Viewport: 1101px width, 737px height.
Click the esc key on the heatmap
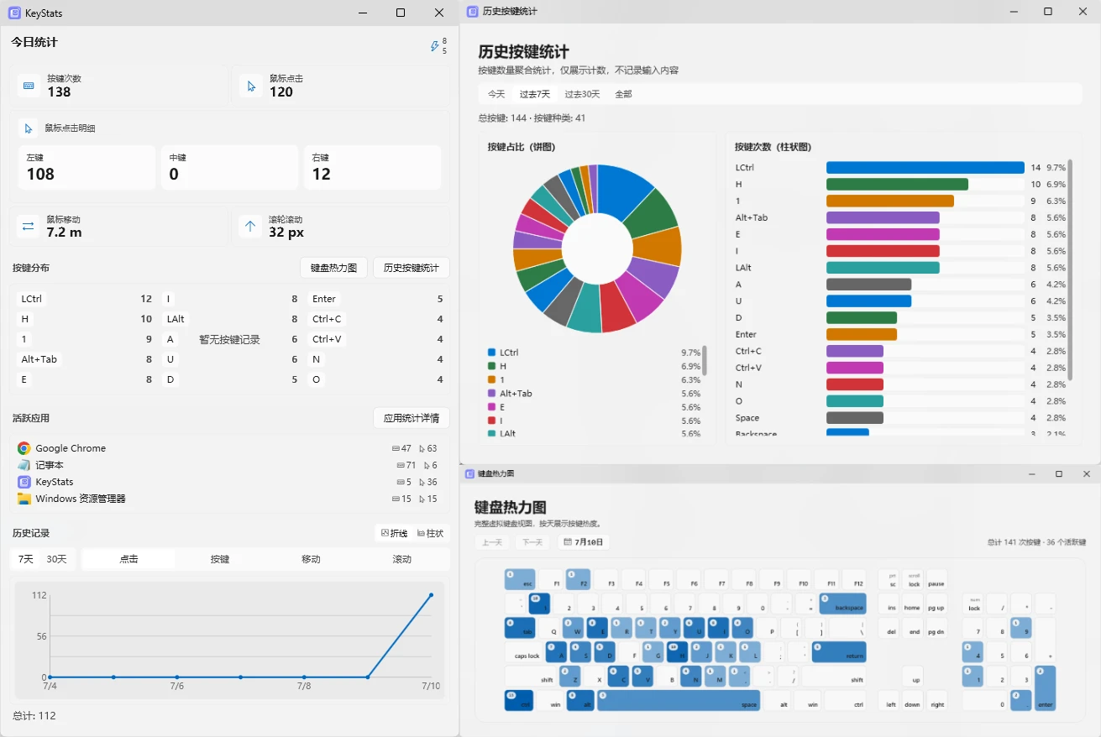coord(520,579)
